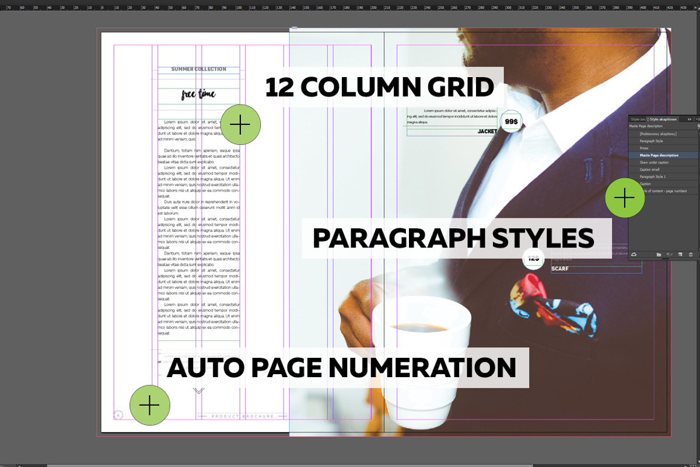Clear overrides icon in styles panel
This screenshot has width=700, height=467.
point(670,254)
